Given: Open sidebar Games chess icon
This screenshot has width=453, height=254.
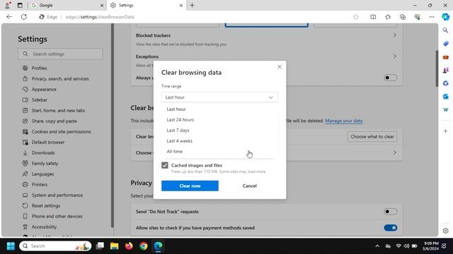Looking at the screenshot, I should [x=445, y=70].
